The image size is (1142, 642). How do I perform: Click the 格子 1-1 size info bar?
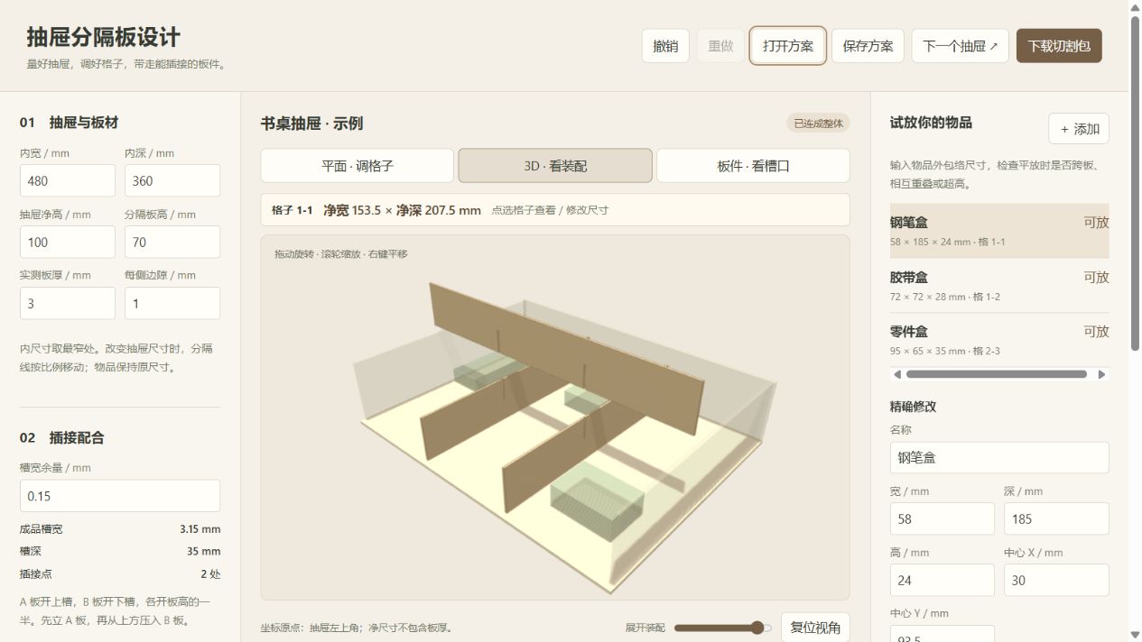555,210
